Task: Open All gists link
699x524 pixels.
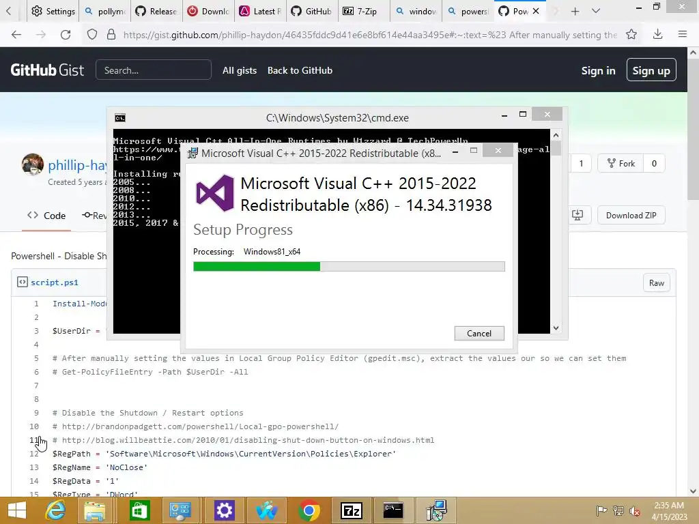Action: coord(240,70)
